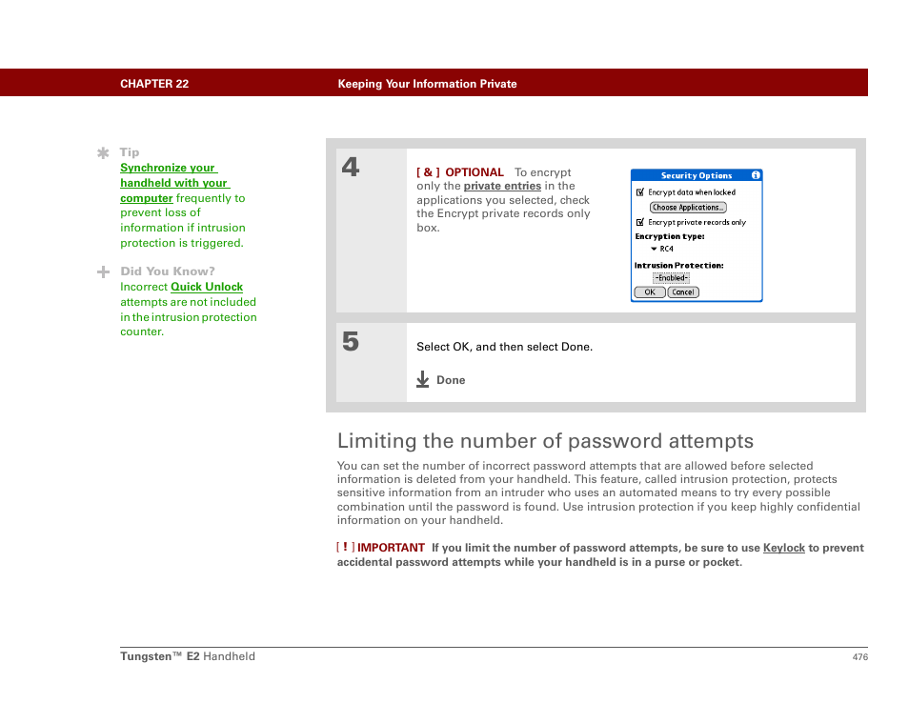909x703 pixels.
Task: Click the IMPORTANT exclamation marker
Action: coord(346,547)
